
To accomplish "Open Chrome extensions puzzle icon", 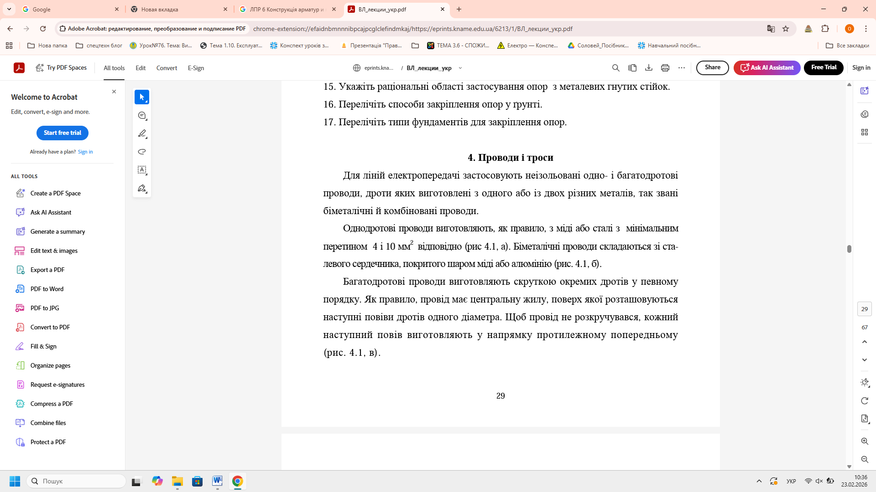I will click(x=825, y=29).
